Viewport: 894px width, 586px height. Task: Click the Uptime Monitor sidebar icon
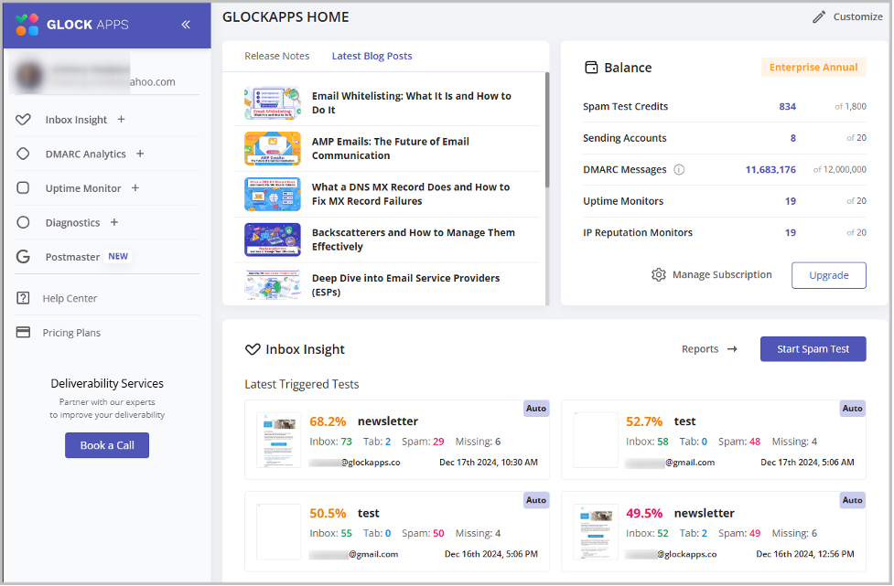24,188
